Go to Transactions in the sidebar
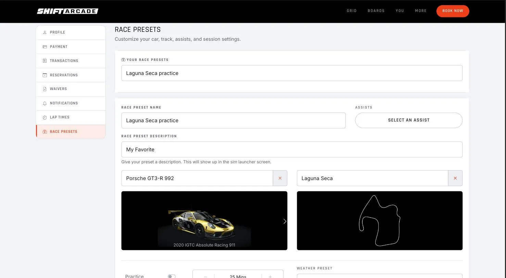The height and width of the screenshot is (278, 506). pyautogui.click(x=71, y=61)
